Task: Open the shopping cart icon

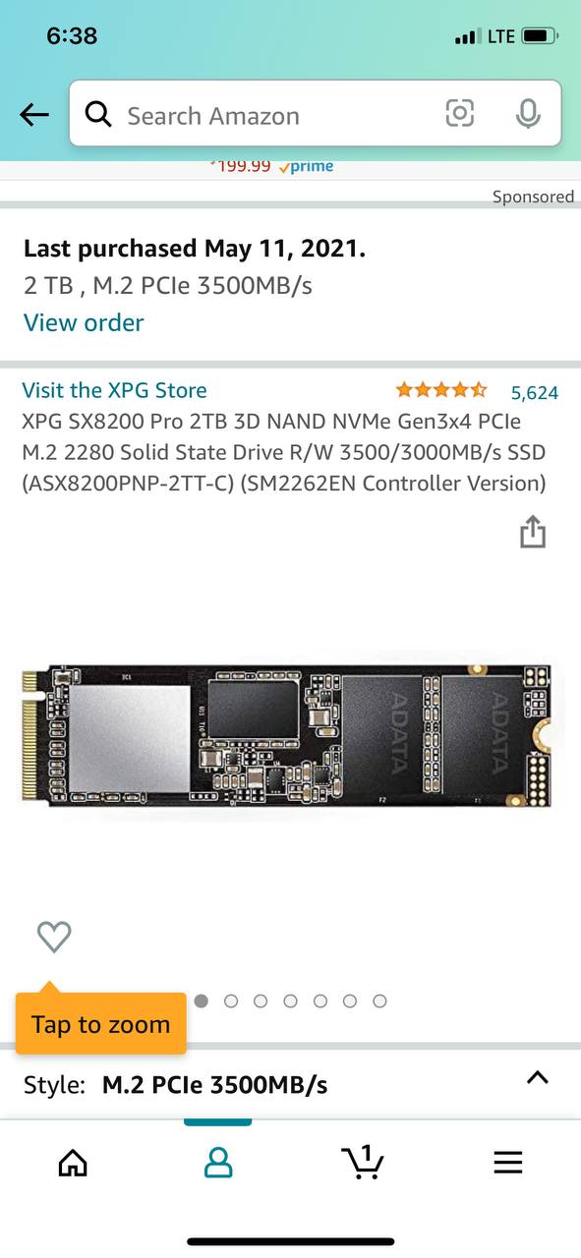Action: [x=363, y=1162]
